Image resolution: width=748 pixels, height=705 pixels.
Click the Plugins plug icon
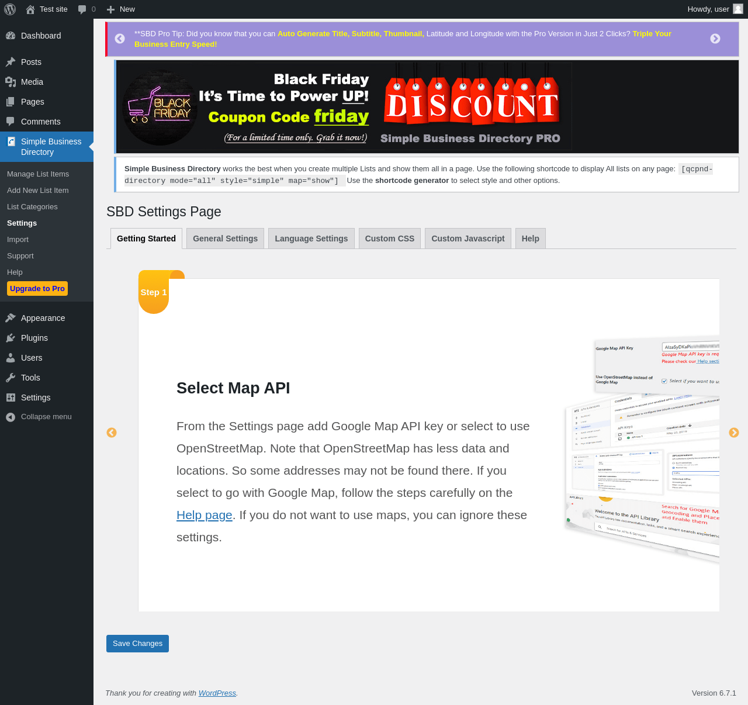coord(11,338)
